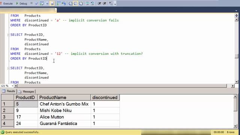Click the editor vertical scrollbar thumb
240x135 pixels.
click(237, 56)
